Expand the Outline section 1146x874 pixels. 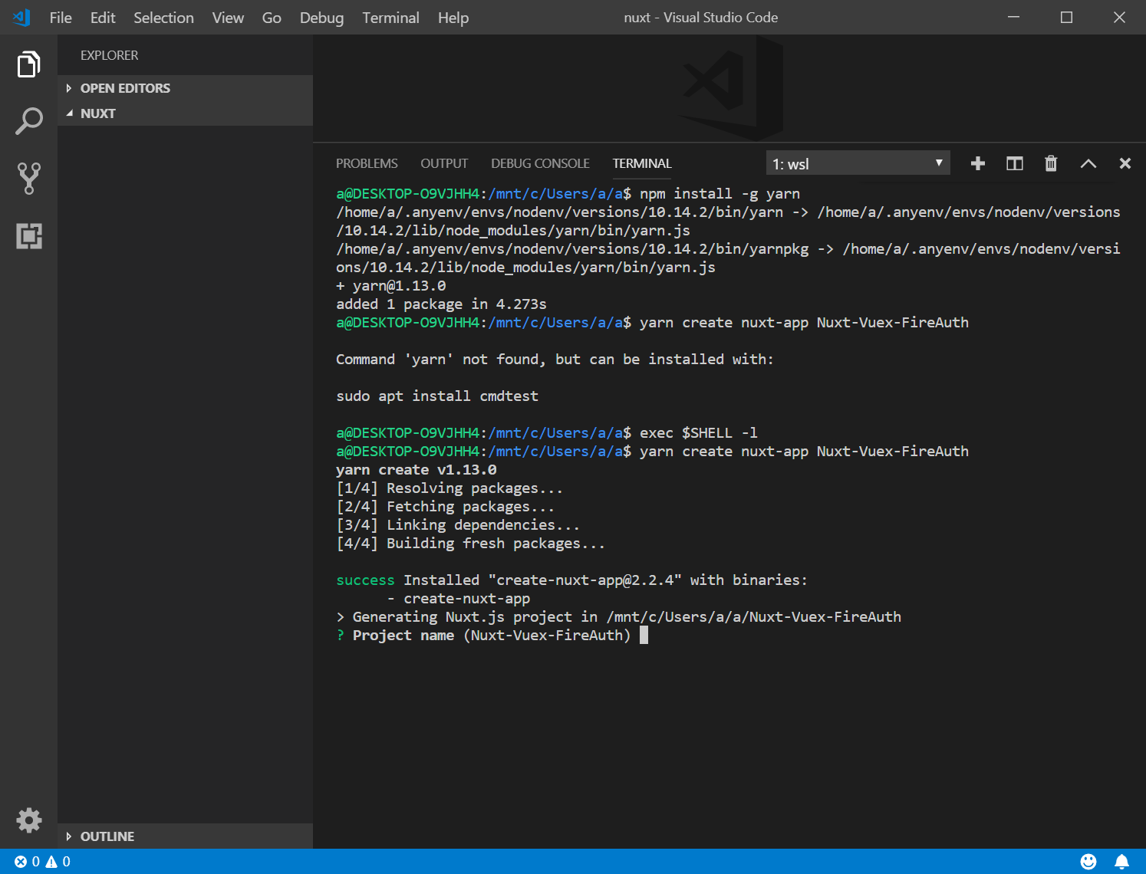(107, 836)
